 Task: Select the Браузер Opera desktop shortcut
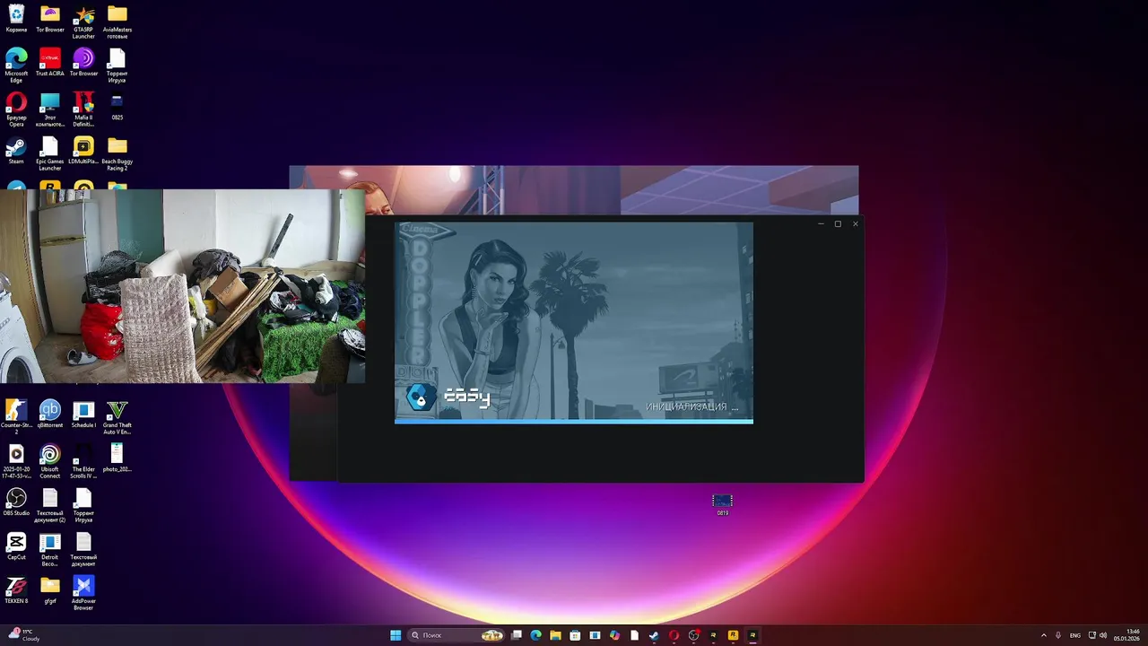coord(16,109)
